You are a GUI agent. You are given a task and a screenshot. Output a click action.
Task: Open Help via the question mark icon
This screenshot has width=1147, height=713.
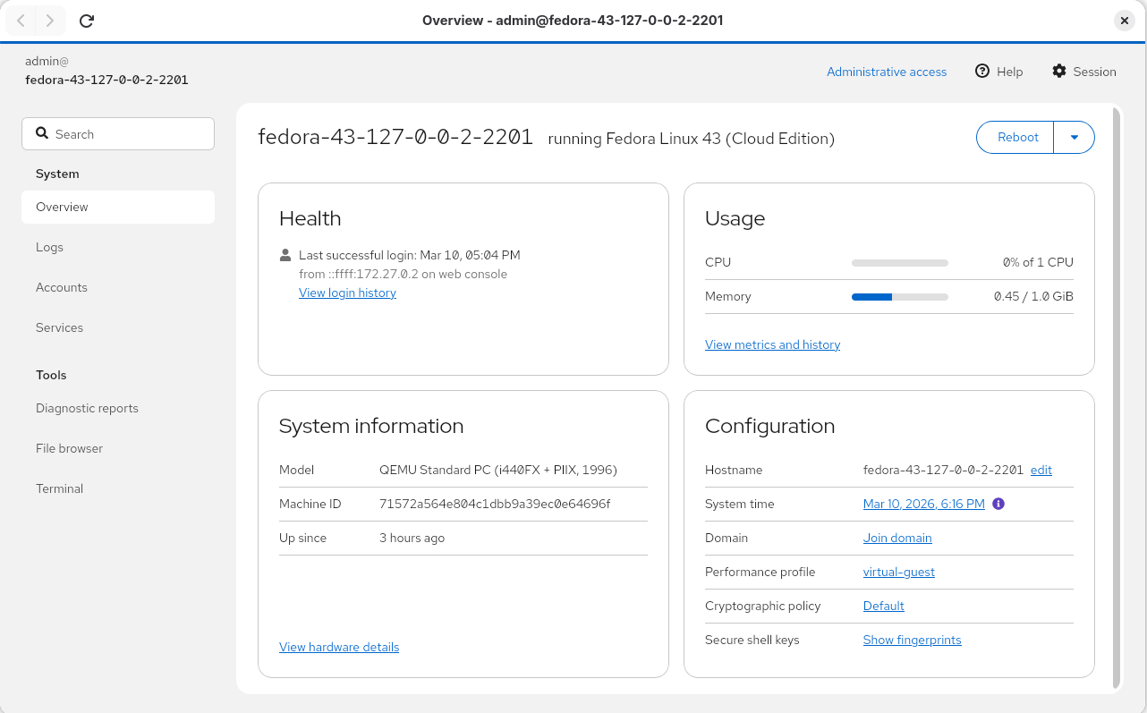click(x=983, y=72)
